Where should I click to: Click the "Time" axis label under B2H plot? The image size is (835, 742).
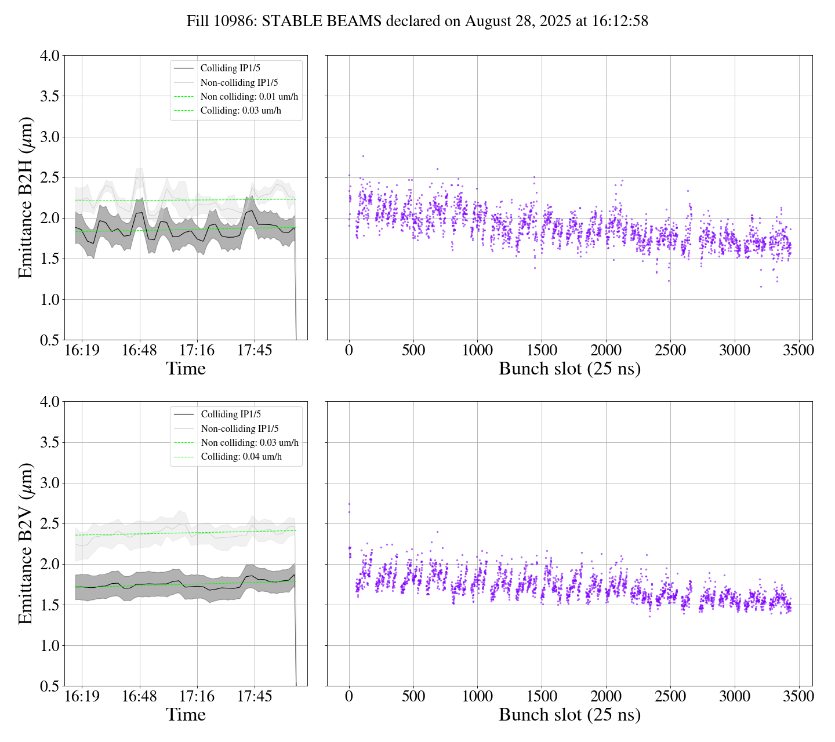click(186, 369)
